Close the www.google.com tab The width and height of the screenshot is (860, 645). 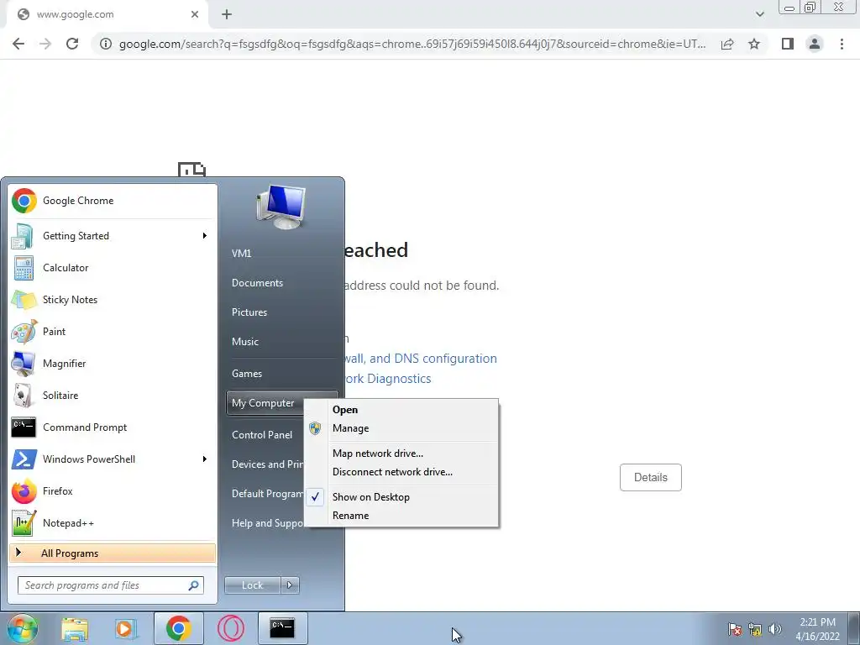tap(195, 15)
